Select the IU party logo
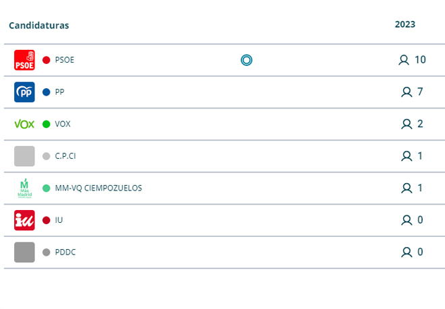The height and width of the screenshot is (309, 445). (24, 220)
